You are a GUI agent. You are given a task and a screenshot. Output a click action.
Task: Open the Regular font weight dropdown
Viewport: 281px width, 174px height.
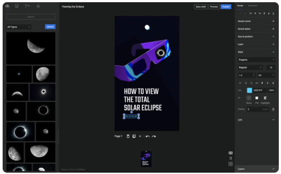pos(250,67)
